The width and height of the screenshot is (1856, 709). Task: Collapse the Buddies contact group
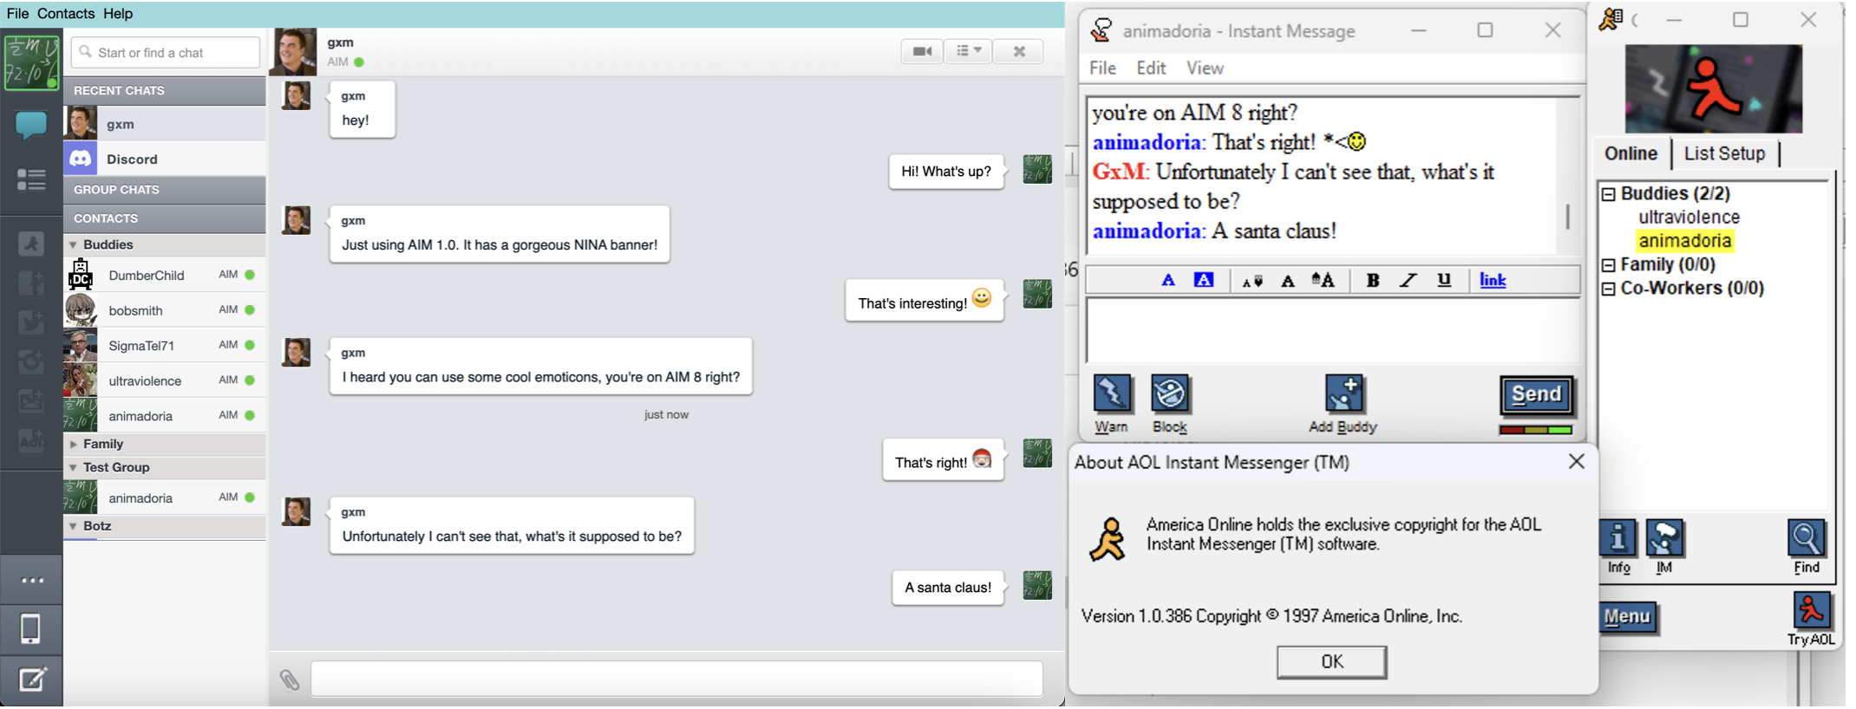tap(73, 245)
